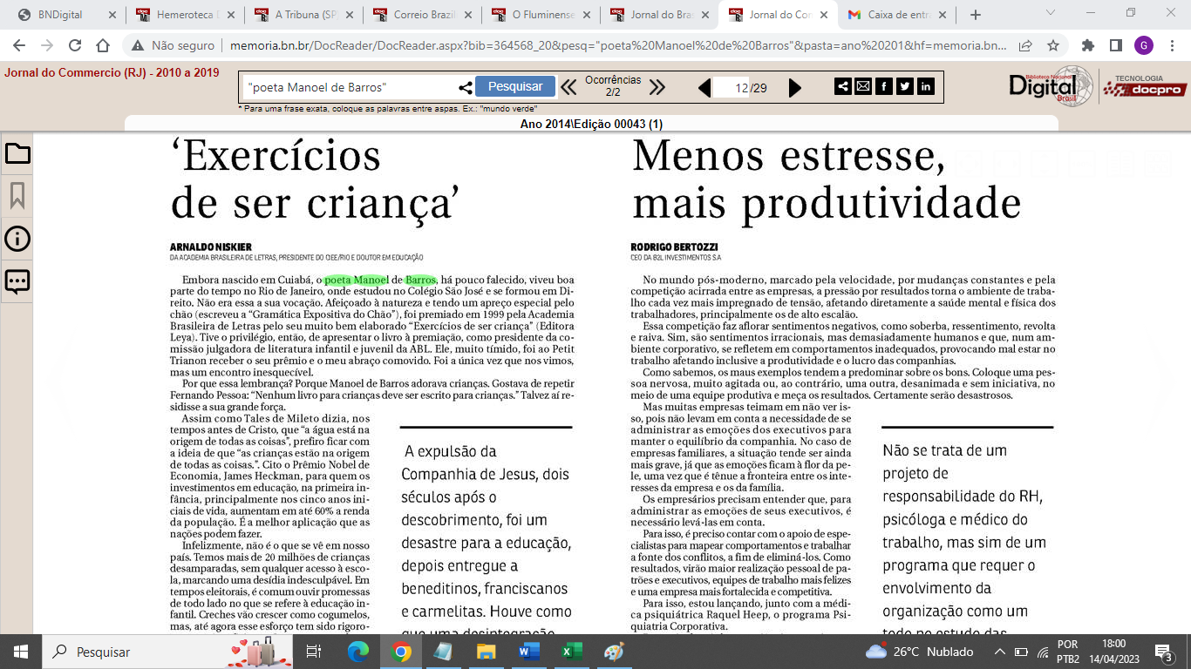This screenshot has height=669, width=1191.
Task: Click the headline 'Menos estresse, mais produtividade'
Action: click(827, 179)
